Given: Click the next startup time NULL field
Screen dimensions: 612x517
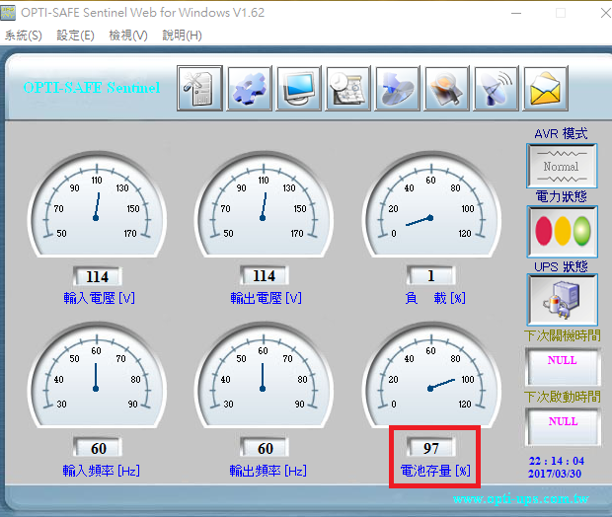Looking at the screenshot, I should click(x=563, y=427).
